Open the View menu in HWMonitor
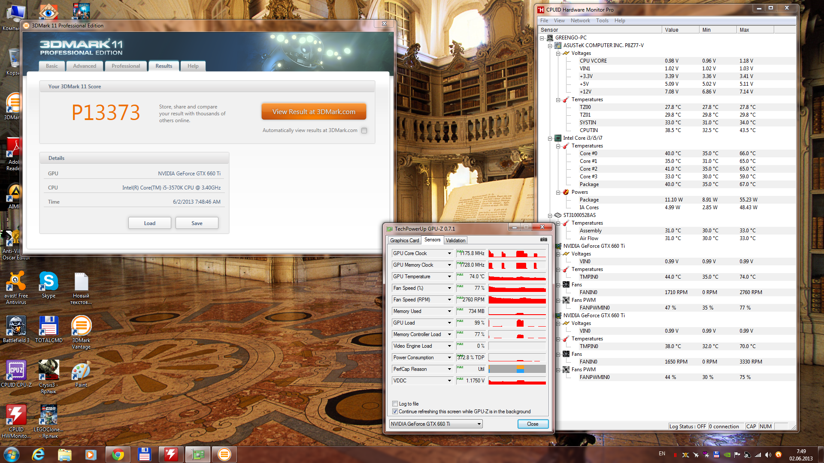 (x=559, y=21)
